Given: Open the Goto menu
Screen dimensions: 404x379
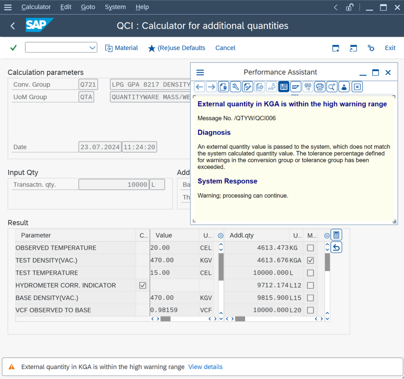Looking at the screenshot, I should [88, 7].
